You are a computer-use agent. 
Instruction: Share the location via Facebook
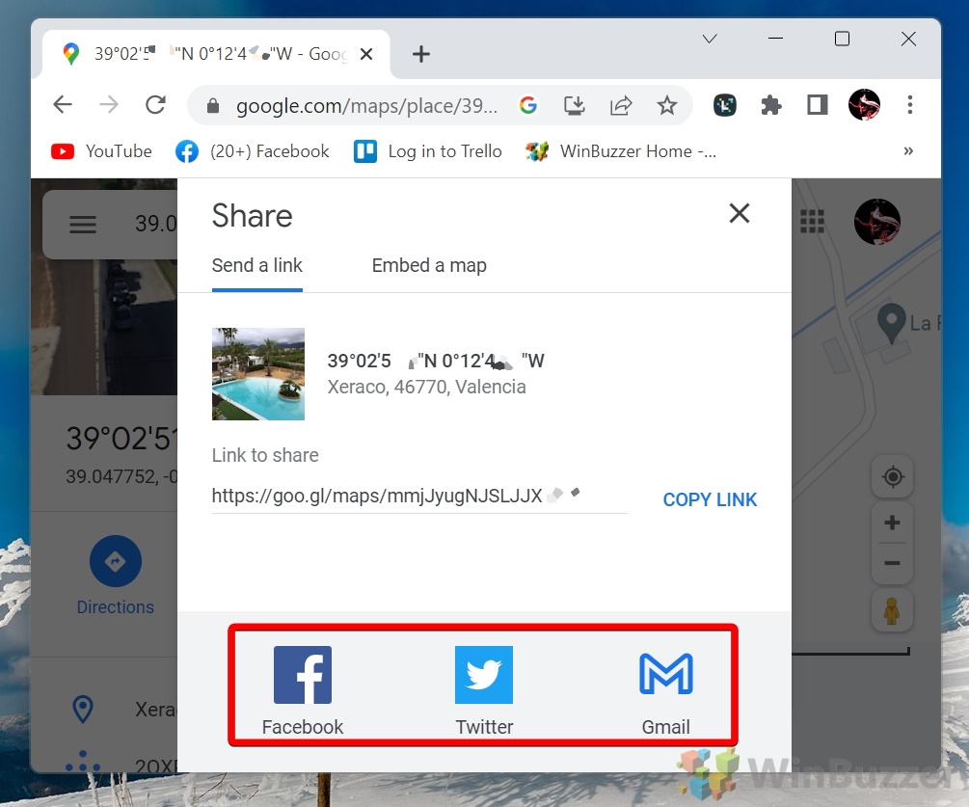(x=302, y=690)
